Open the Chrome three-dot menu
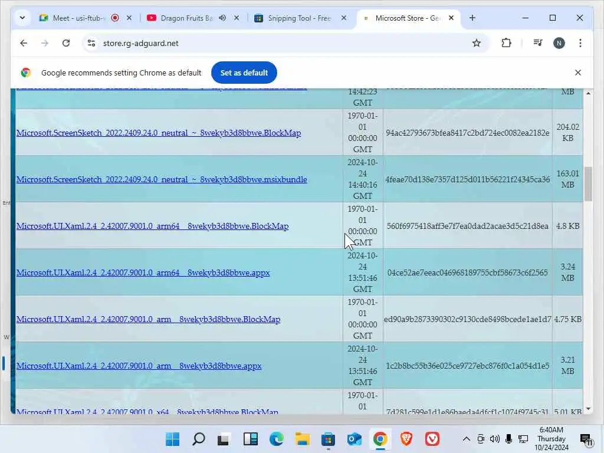 tap(580, 43)
